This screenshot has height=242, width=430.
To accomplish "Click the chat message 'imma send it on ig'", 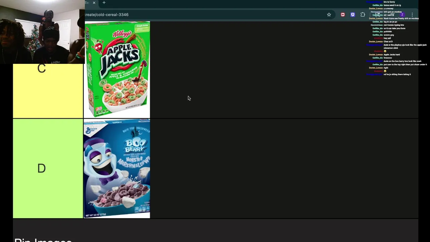I will click(392, 5).
